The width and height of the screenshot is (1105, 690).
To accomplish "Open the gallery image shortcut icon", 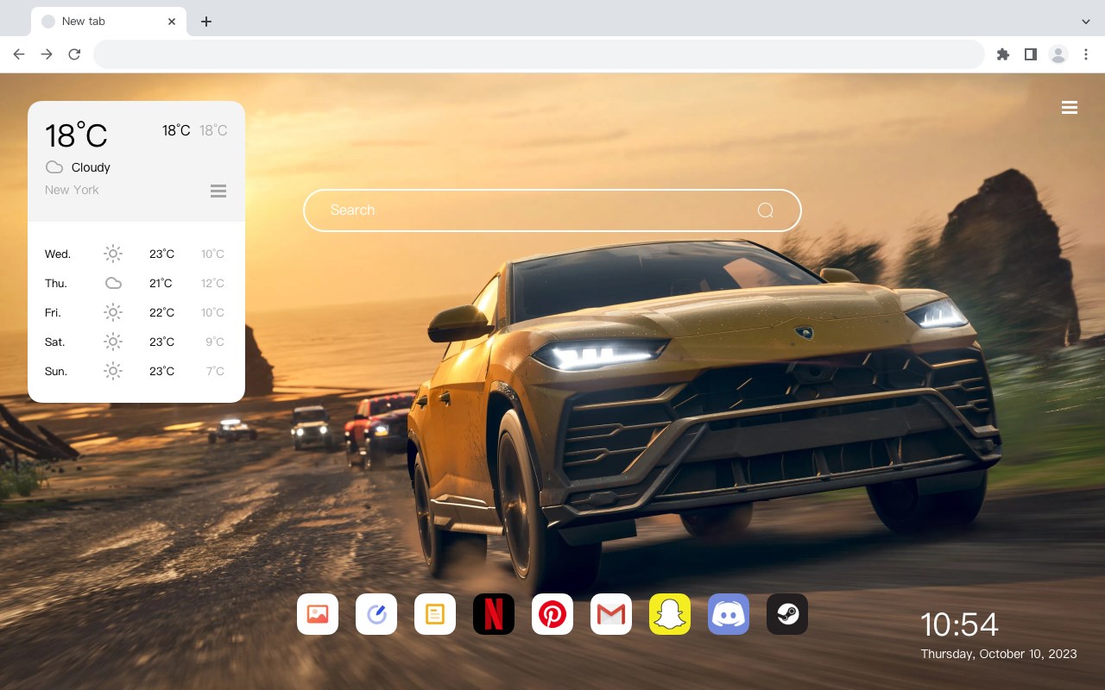I will click(318, 614).
